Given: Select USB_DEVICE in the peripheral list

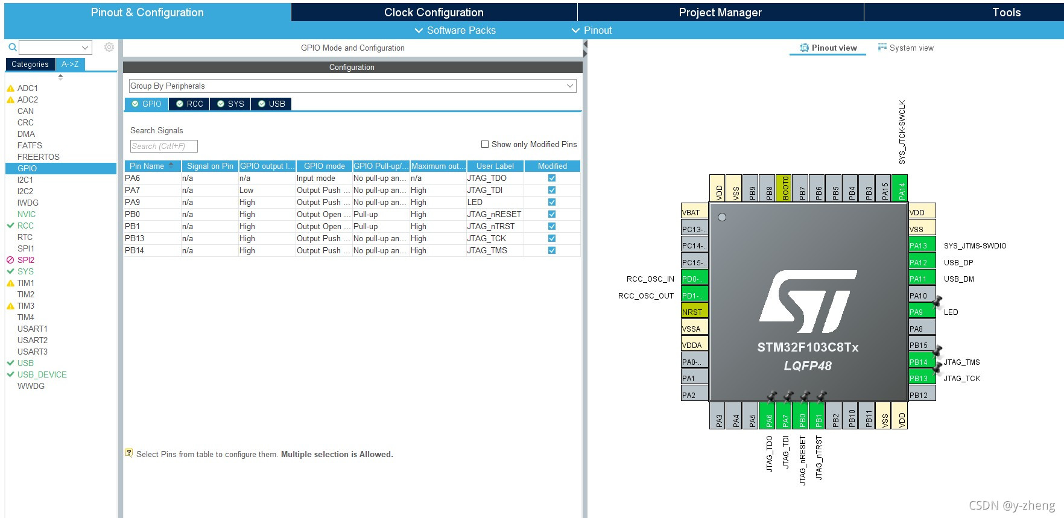Looking at the screenshot, I should [x=42, y=374].
